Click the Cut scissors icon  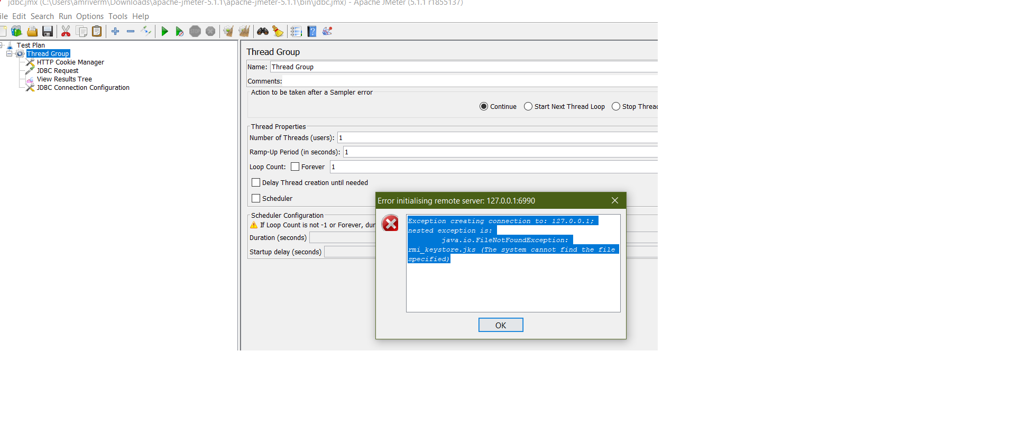tap(66, 32)
